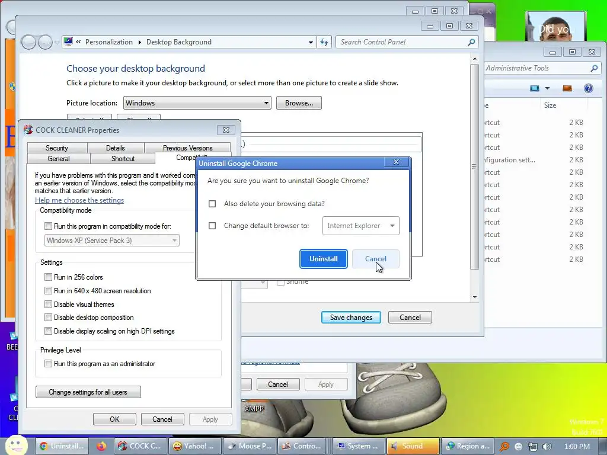The height and width of the screenshot is (455, 607).
Task: Click Control Panel icon in address bar
Action: (x=69, y=42)
